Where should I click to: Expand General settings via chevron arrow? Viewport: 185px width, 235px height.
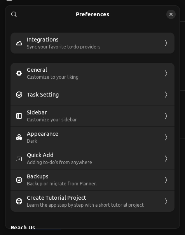(166, 73)
